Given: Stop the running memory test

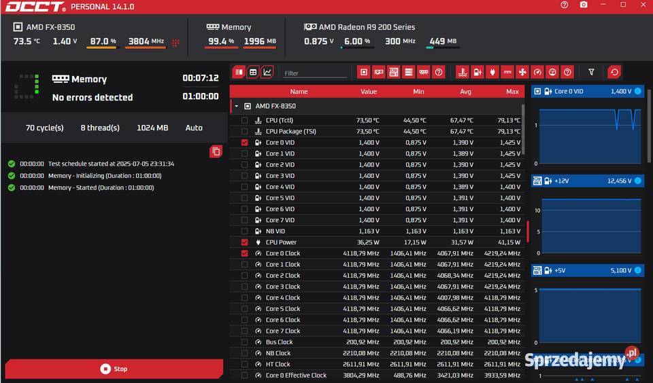Looking at the screenshot, I should pos(114,369).
